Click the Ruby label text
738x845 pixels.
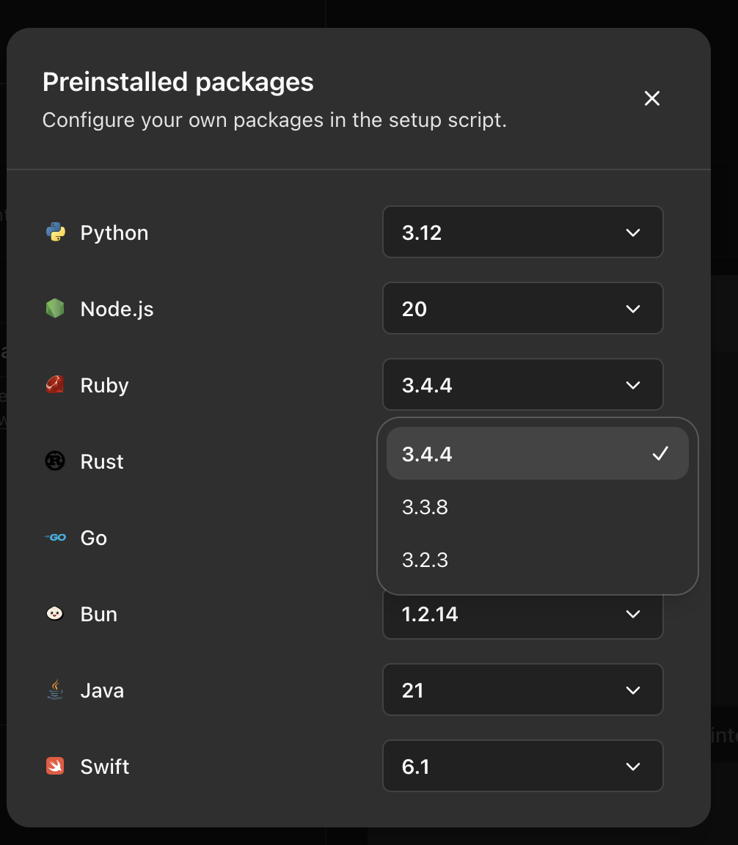point(105,386)
